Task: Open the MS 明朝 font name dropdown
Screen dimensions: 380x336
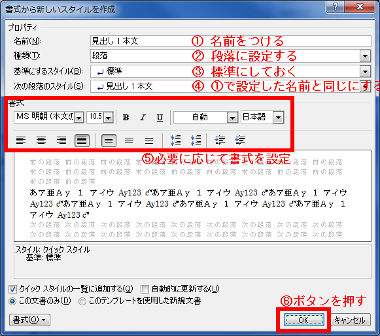Action: click(x=78, y=118)
